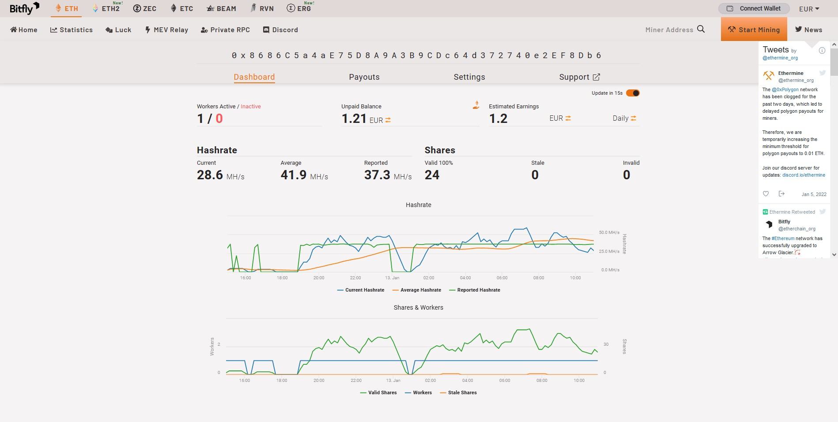Like the Ethermine tweet heart icon
838x422 pixels.
click(x=766, y=194)
